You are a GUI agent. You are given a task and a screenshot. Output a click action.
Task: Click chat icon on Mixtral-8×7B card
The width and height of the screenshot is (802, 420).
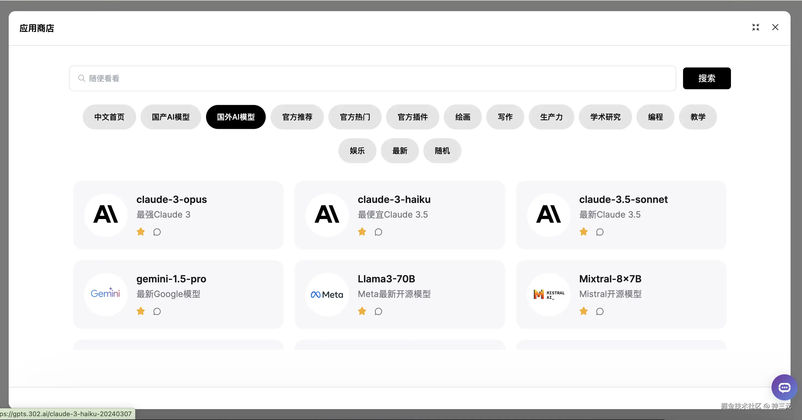pos(600,311)
